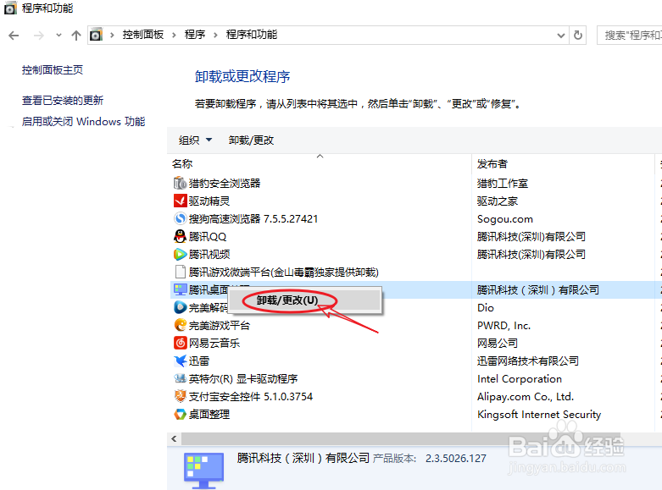Screen dimensions: 662x490
Task: Click the 腾讯游戏微端平台 blank file icon
Action: [x=180, y=272]
